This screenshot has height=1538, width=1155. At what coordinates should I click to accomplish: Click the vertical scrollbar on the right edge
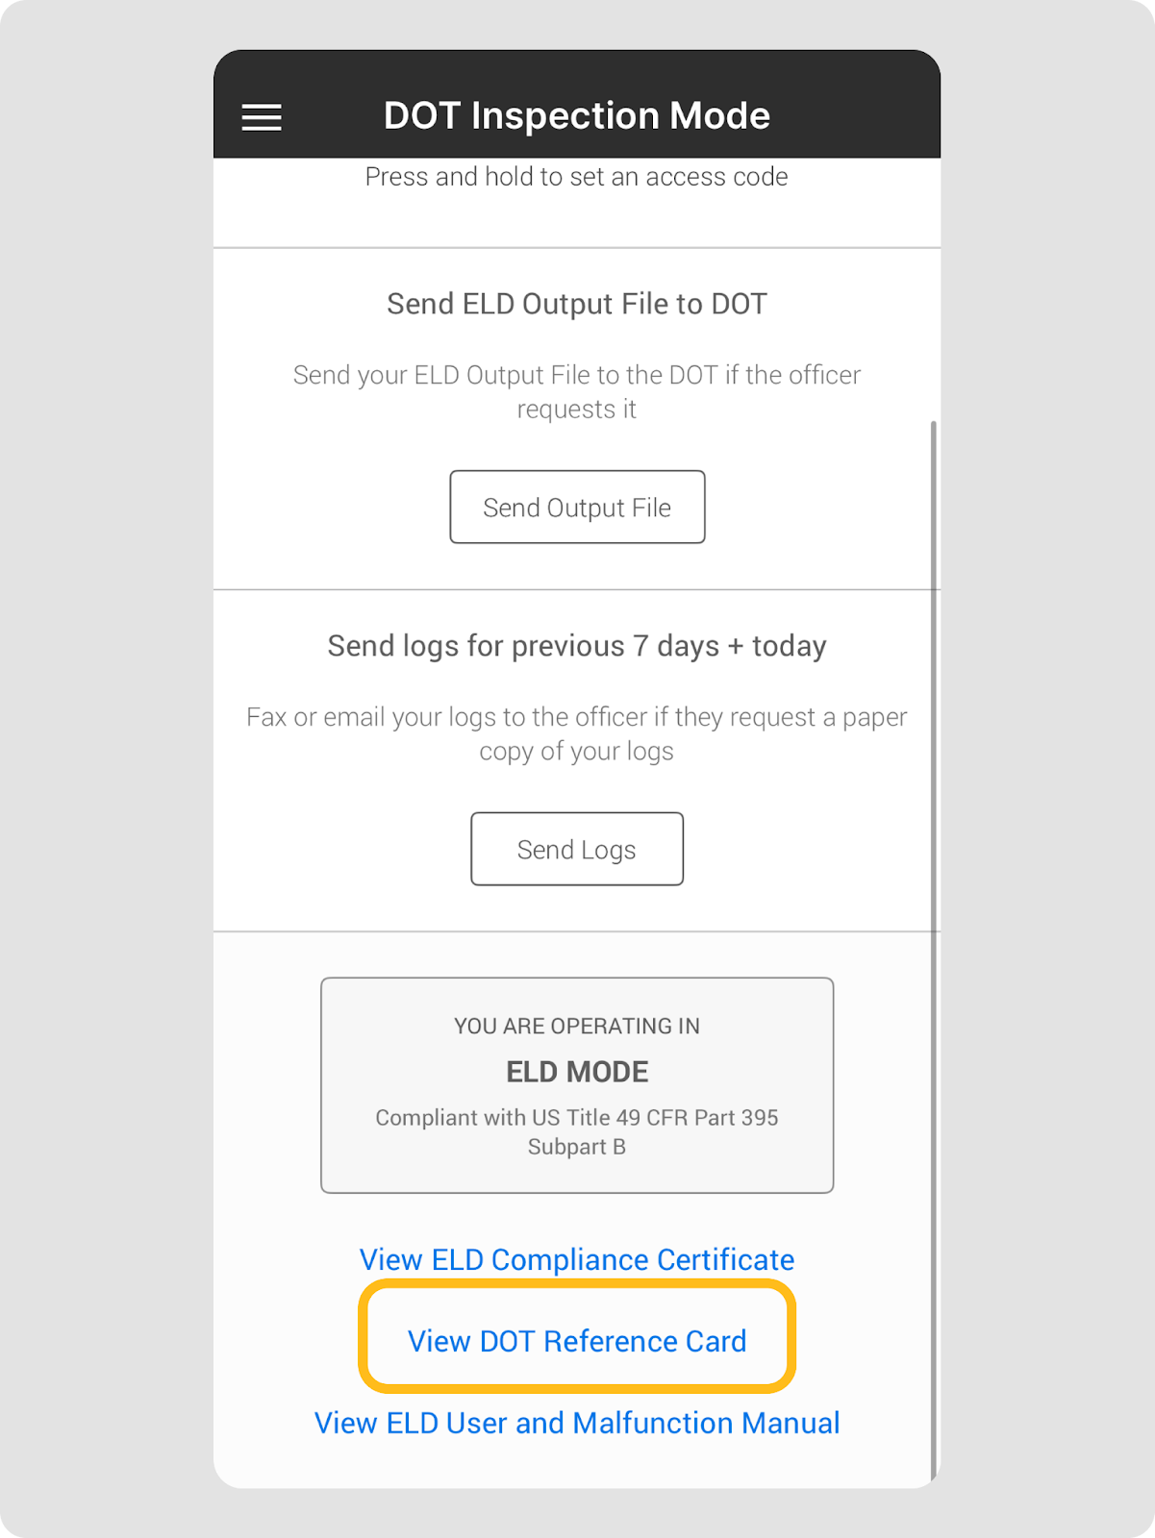pos(933,865)
